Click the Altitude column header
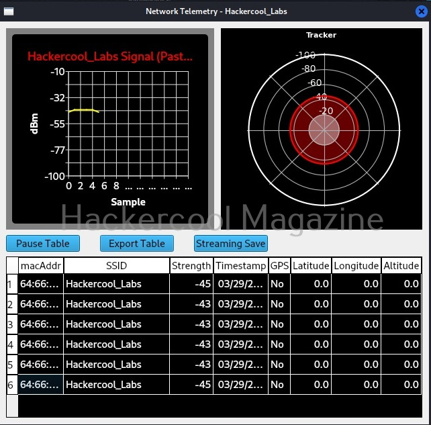Image resolution: width=431 pixels, height=425 pixels. (x=401, y=266)
